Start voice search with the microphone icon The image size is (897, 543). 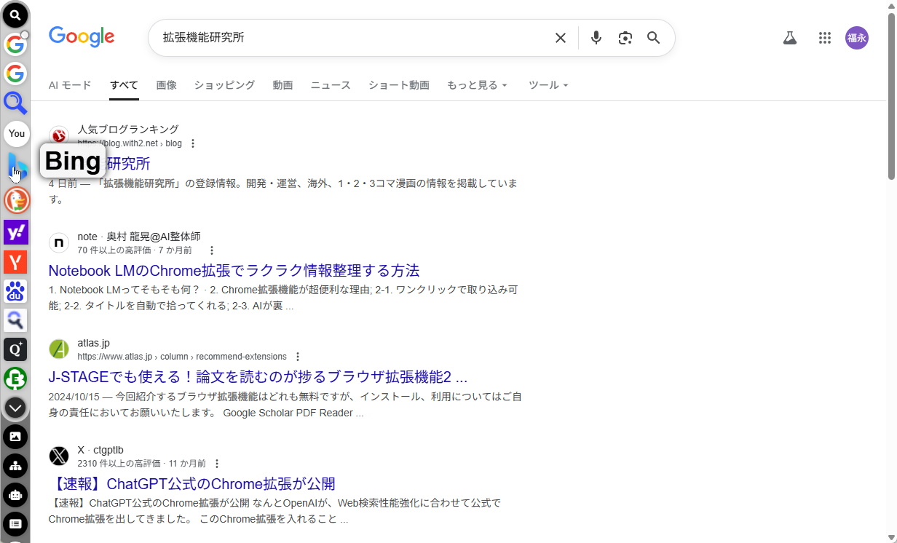[x=596, y=38]
